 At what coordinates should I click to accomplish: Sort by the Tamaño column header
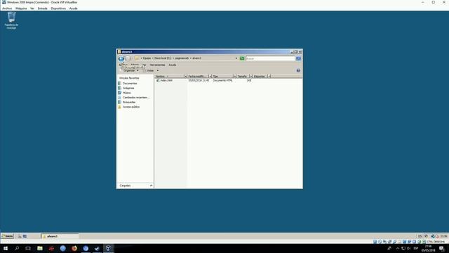coord(243,77)
